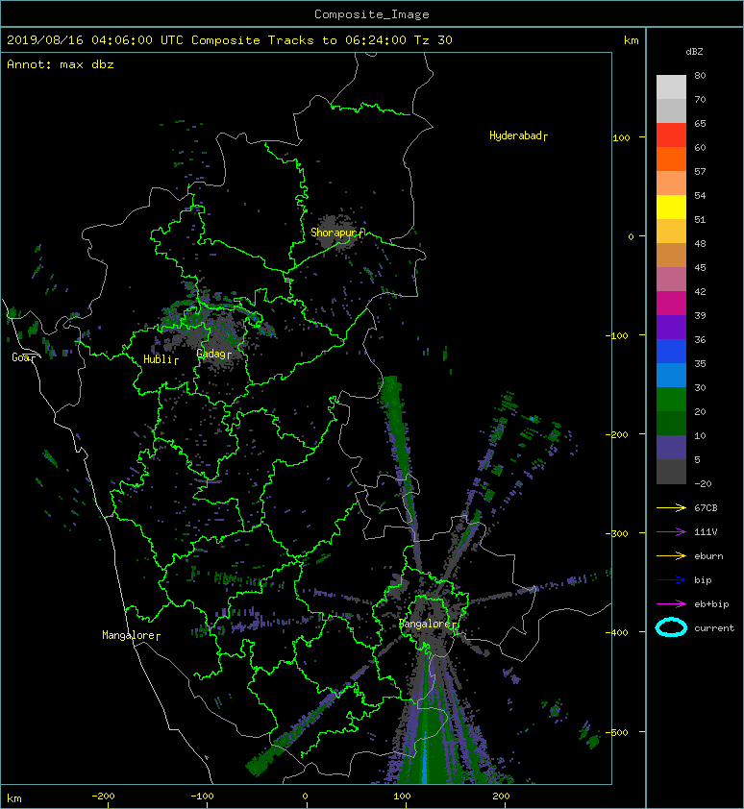Select the brown 48 dBZ color swatch
The image size is (744, 809).
671,255
